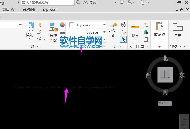Click the Clipboard (剪贴板) paste icon

click(159, 27)
